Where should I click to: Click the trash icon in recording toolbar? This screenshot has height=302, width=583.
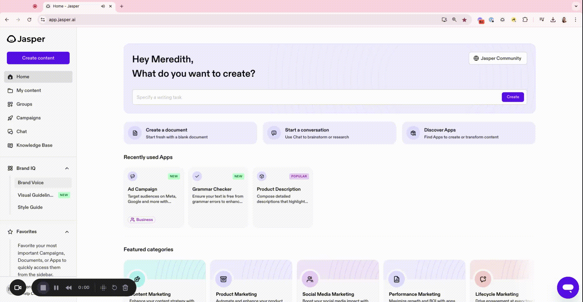(125, 288)
